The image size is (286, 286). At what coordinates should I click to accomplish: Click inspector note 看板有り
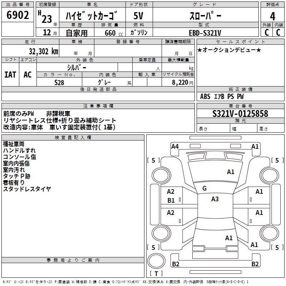(x=14, y=182)
